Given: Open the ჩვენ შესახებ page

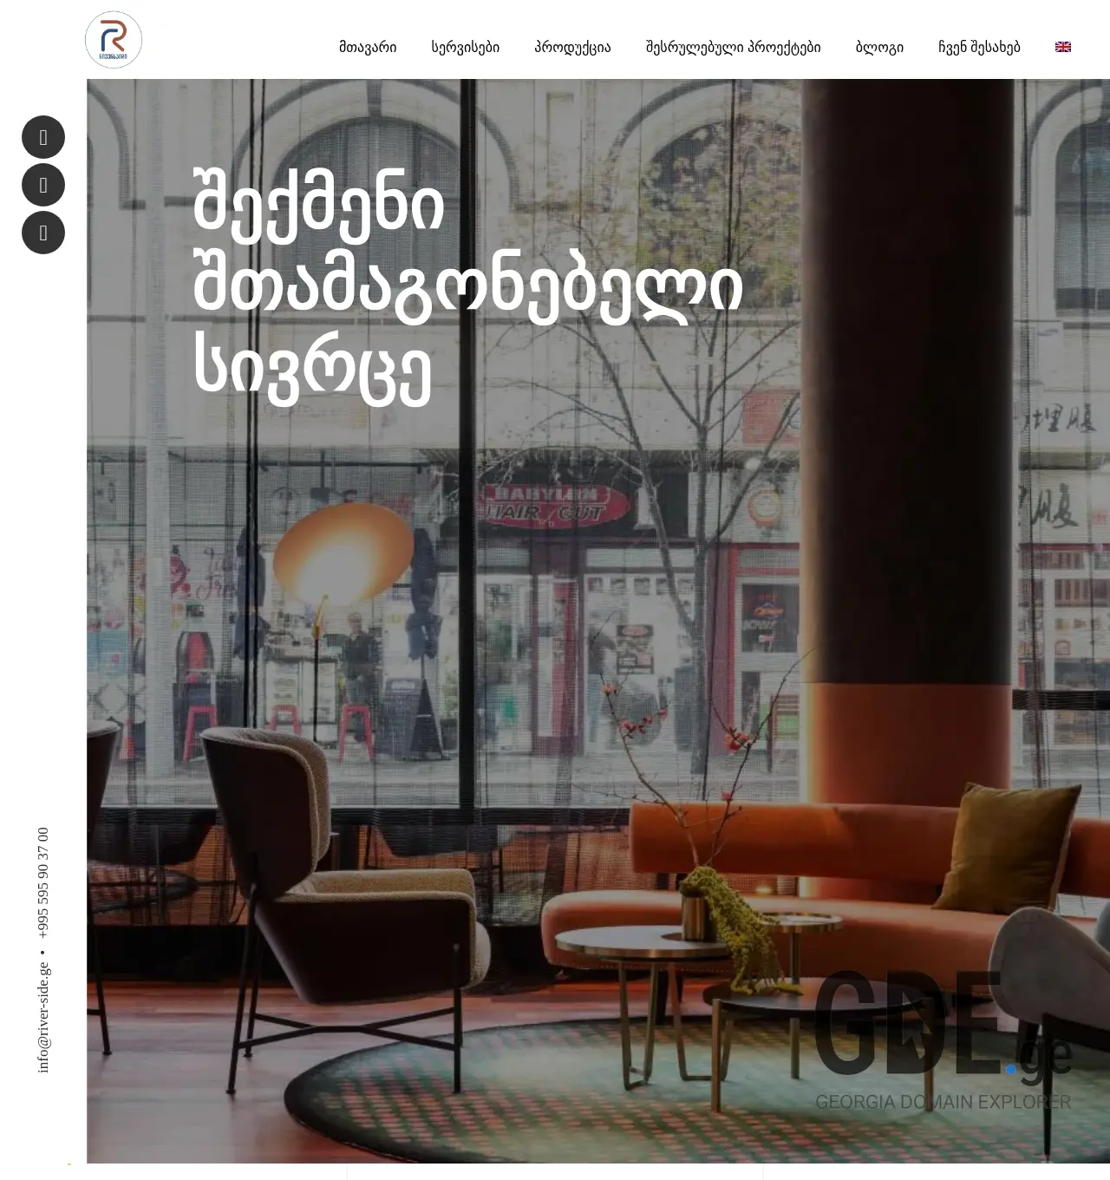Looking at the screenshot, I should click(979, 47).
